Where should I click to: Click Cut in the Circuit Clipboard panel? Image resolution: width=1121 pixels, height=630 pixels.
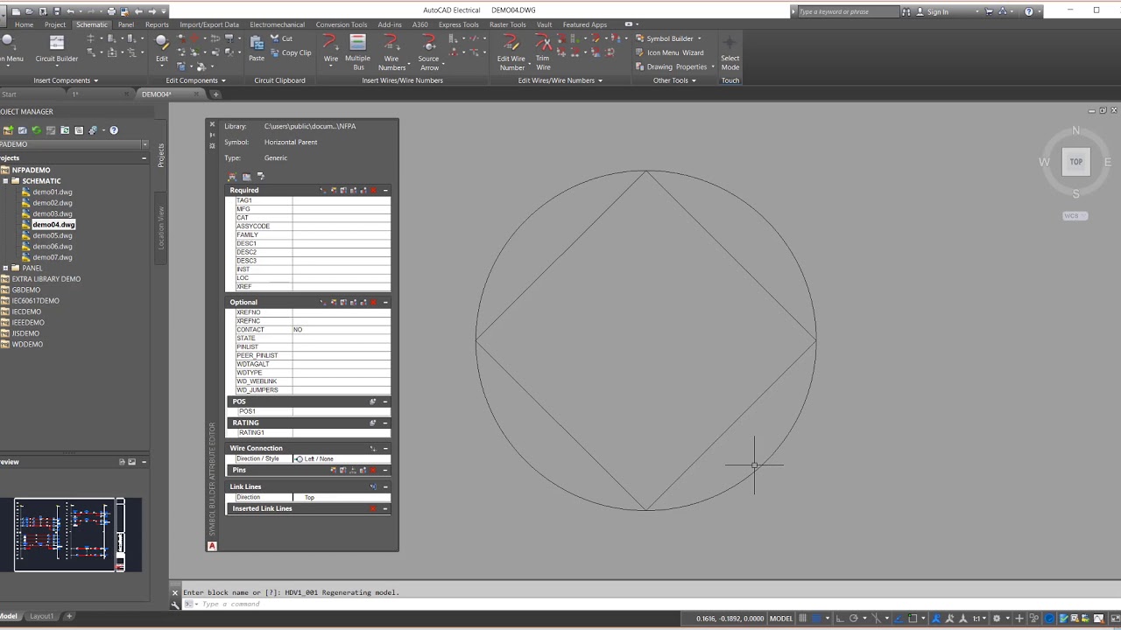281,38
